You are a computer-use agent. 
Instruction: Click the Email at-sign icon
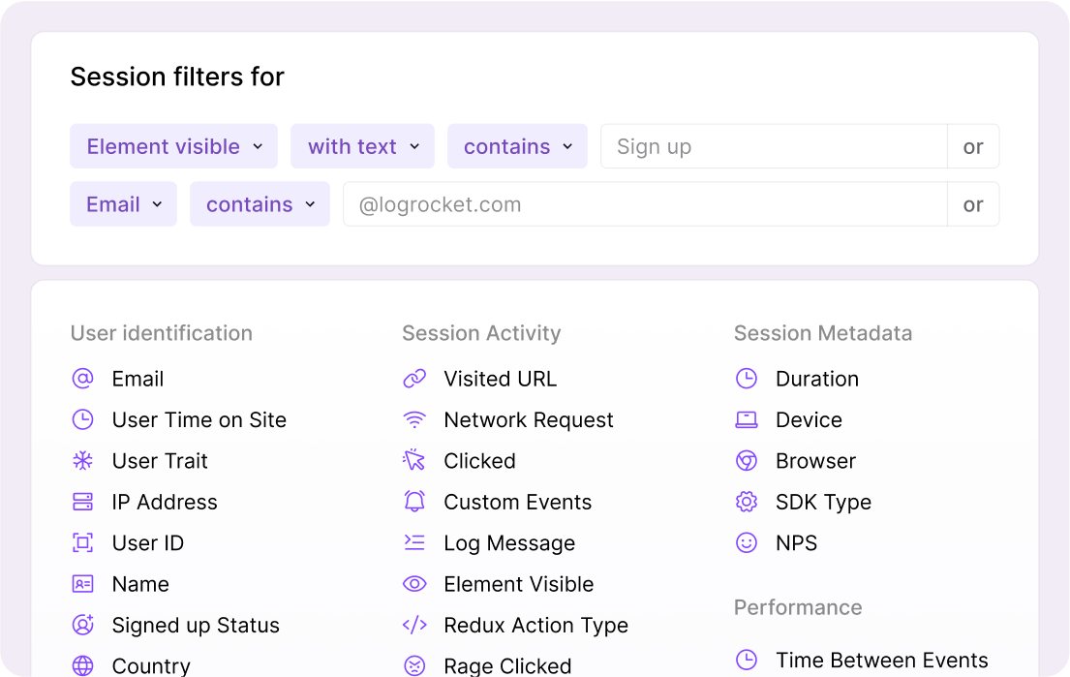point(83,379)
